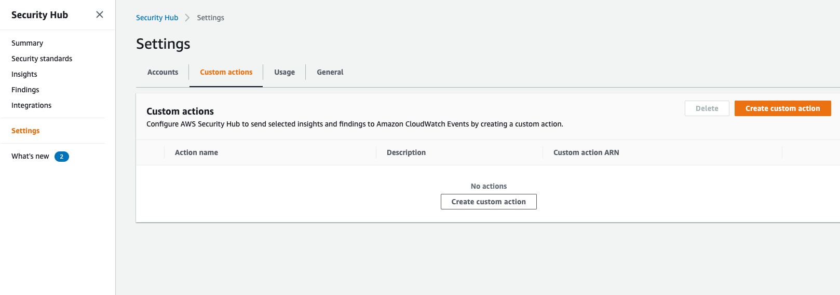Click the blue notification badge showing 2
Screen dimensions: 840x295
pyautogui.click(x=62, y=157)
